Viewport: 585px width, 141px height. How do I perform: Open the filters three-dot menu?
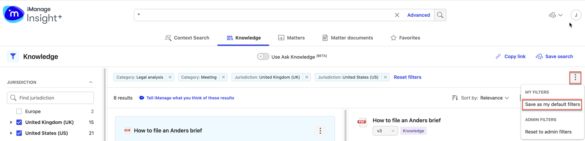click(575, 77)
